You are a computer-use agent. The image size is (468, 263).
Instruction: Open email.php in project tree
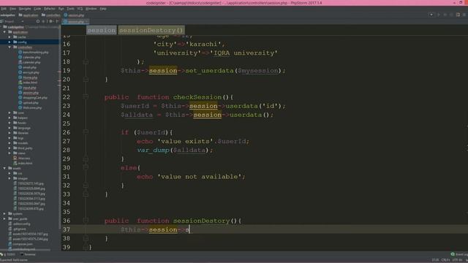click(x=28, y=67)
